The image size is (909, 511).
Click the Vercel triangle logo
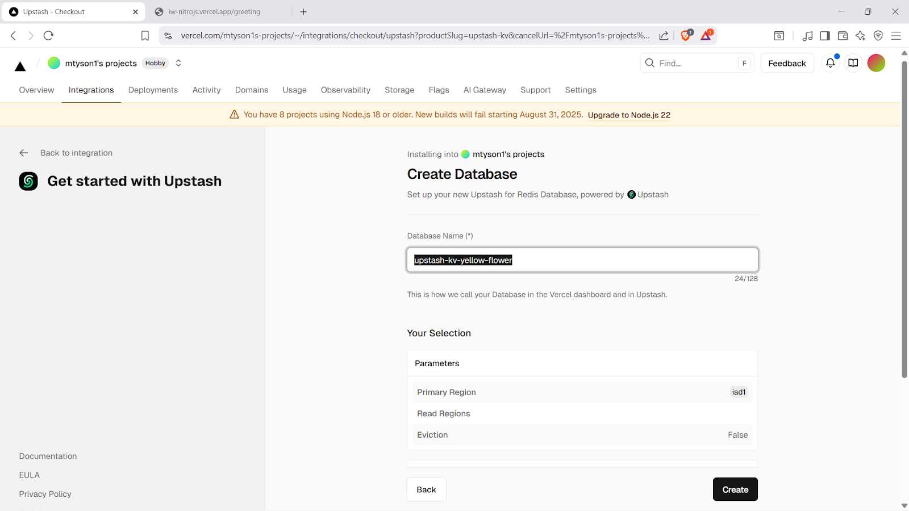tap(20, 66)
